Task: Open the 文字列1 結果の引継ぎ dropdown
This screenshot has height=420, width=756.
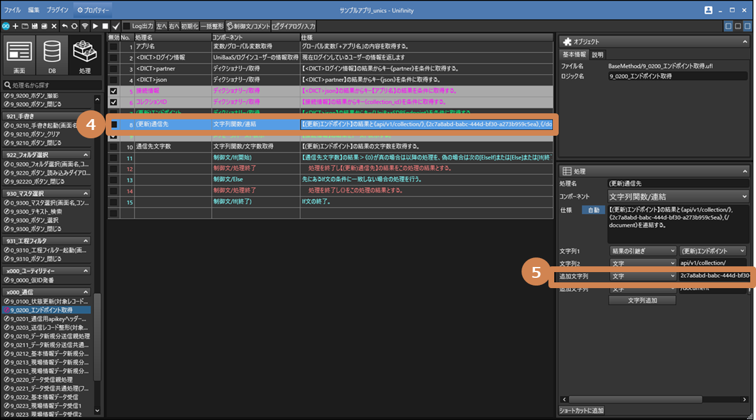Action: [x=643, y=251]
